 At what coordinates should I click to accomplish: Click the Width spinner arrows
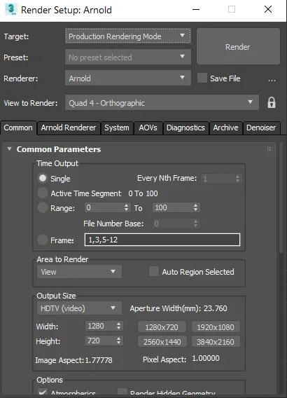pos(119,326)
